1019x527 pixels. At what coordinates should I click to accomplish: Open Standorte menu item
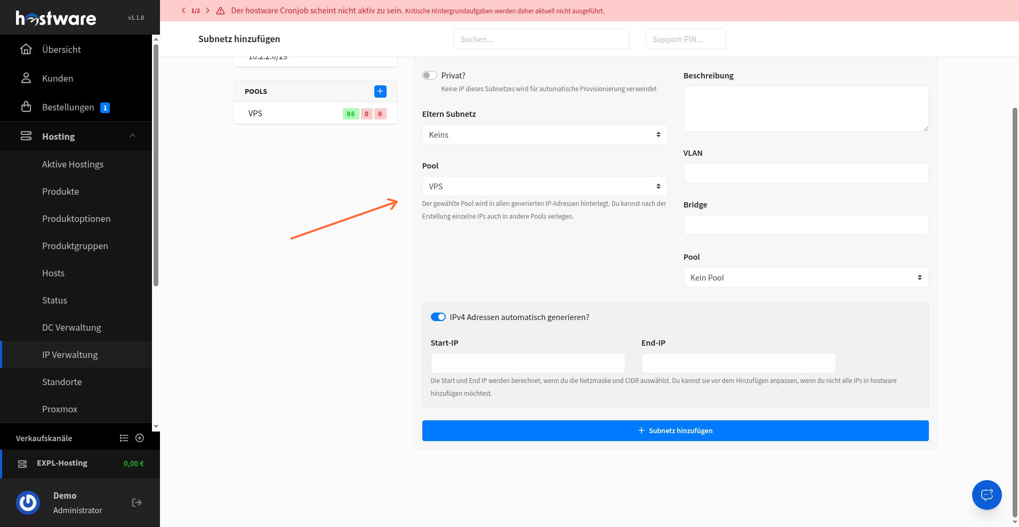(62, 382)
